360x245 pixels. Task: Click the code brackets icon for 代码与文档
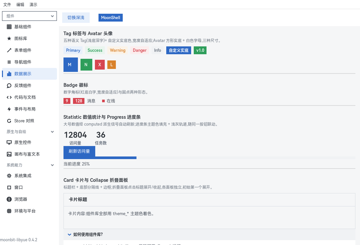pos(9,97)
